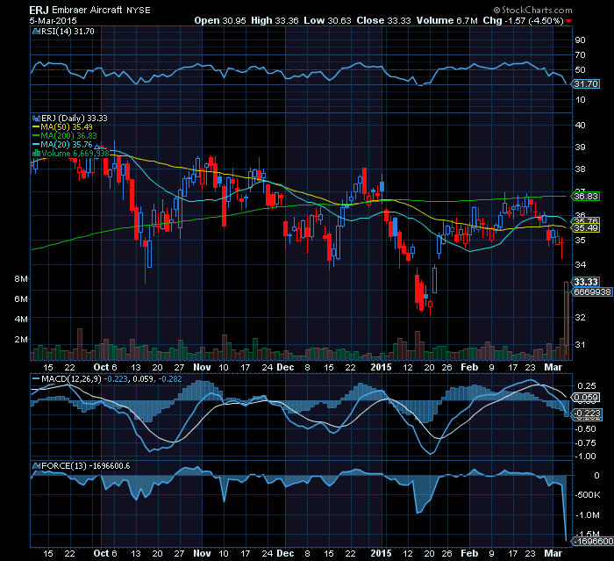The width and height of the screenshot is (614, 561).
Task: Click the 33.33 last price tag
Action: [586, 282]
